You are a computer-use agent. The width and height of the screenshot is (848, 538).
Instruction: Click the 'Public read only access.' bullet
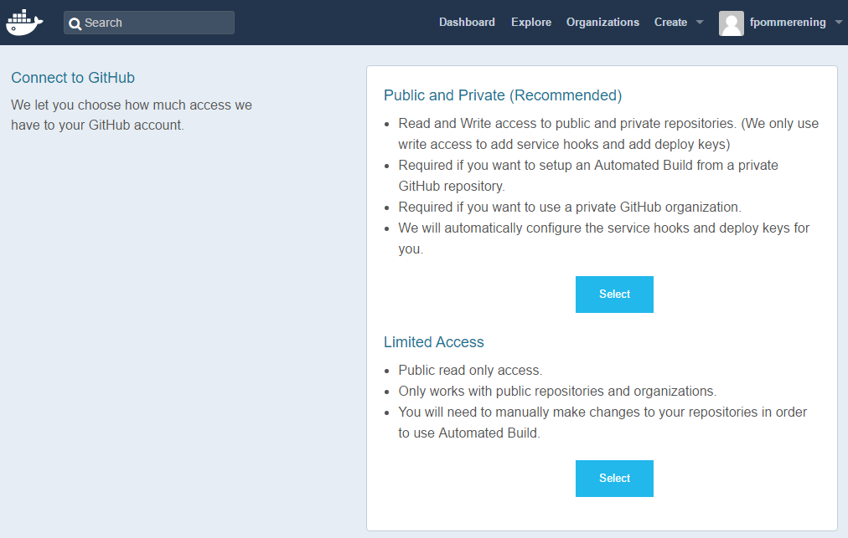coord(470,370)
